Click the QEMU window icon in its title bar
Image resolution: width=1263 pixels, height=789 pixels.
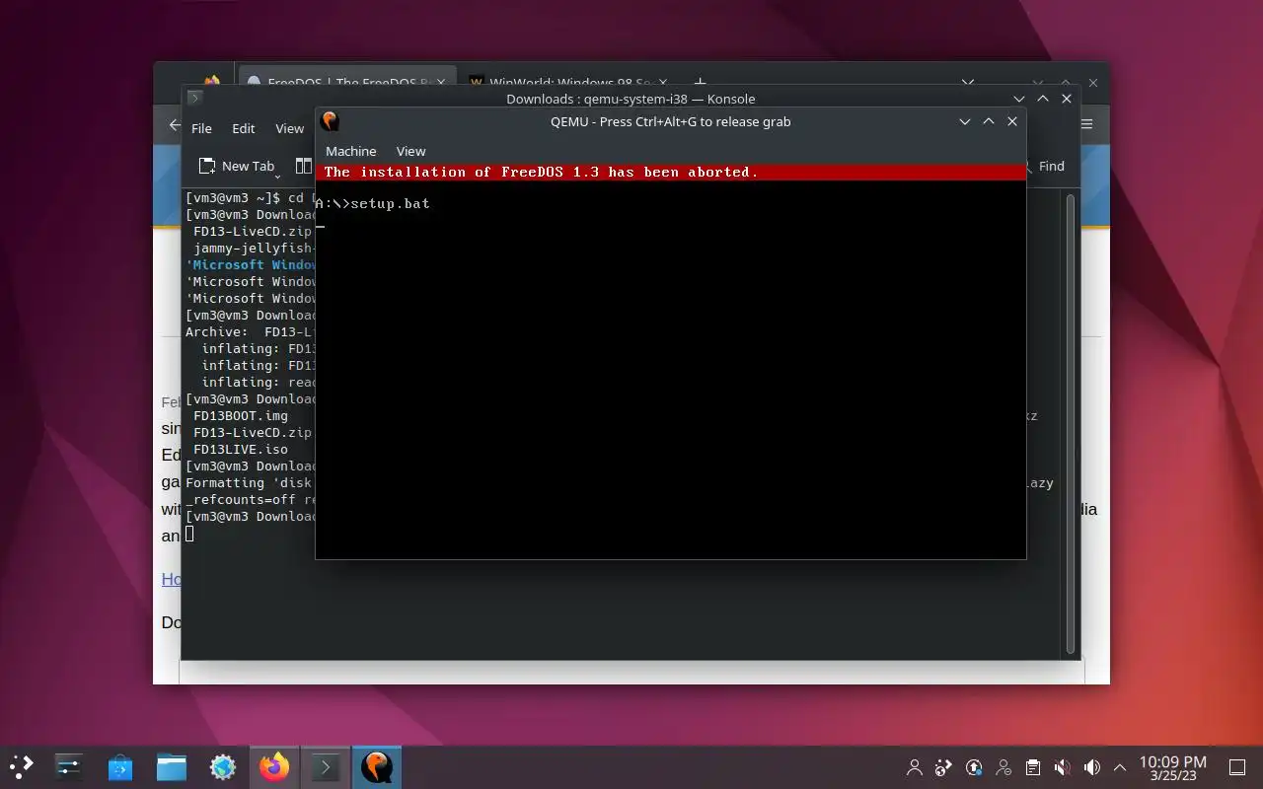[x=331, y=121]
